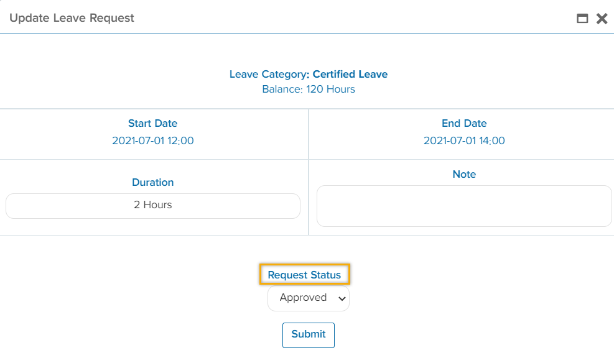Viewport: 614px width, 363px height.
Task: Click the Duration label
Action: (153, 183)
